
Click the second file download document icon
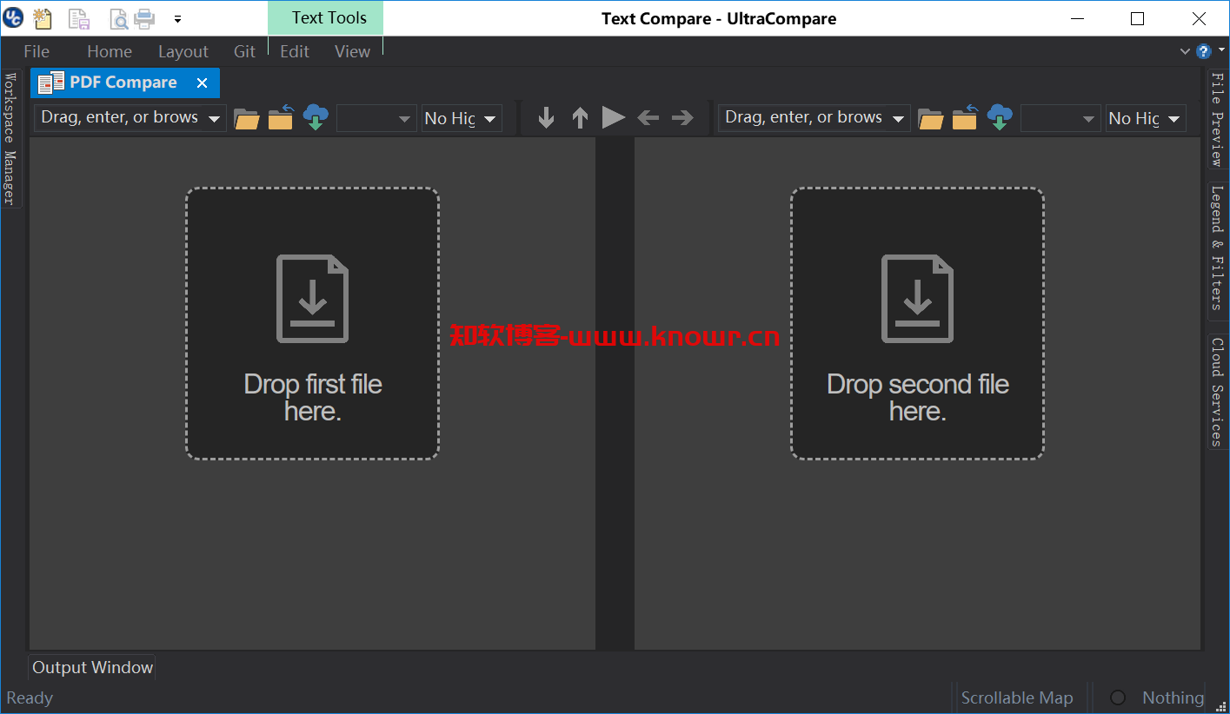(917, 298)
